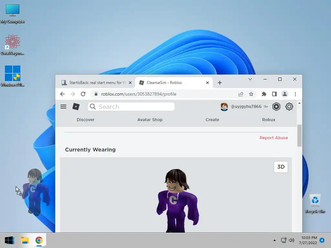331x248 pixels.
Task: Click the Report Abuse link
Action: pyautogui.click(x=273, y=138)
